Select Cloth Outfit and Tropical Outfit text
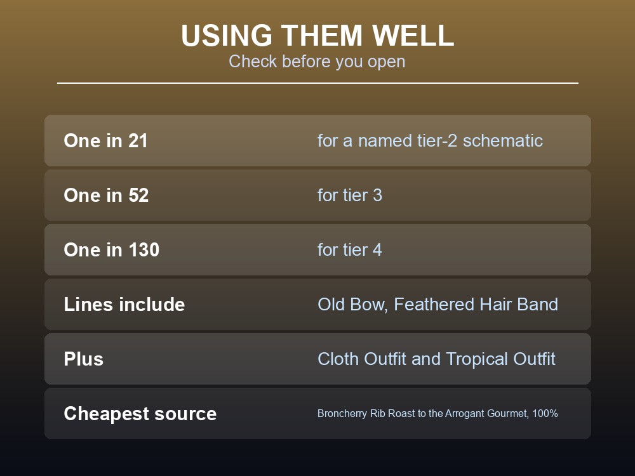This screenshot has height=476, width=635. (437, 359)
